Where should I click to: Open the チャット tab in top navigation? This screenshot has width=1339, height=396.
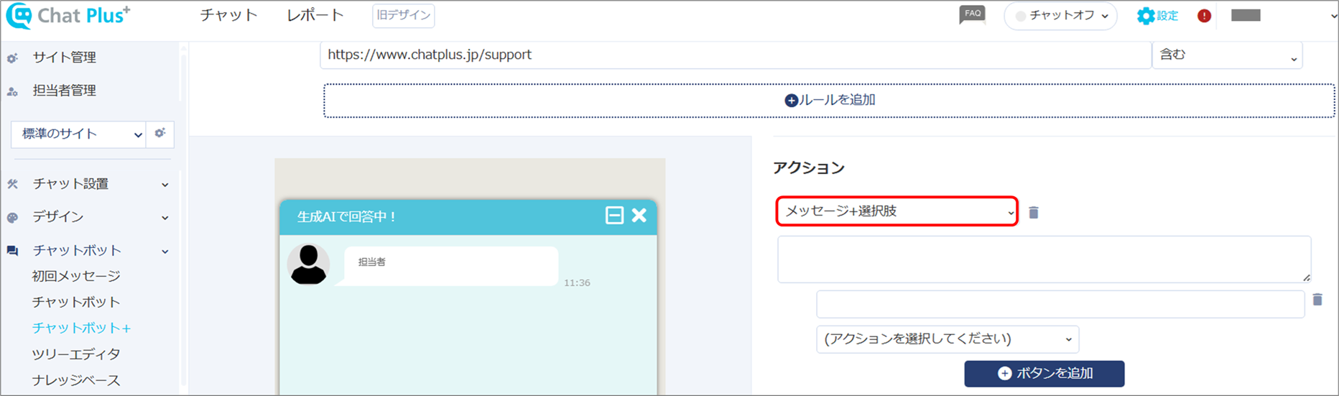(x=228, y=15)
